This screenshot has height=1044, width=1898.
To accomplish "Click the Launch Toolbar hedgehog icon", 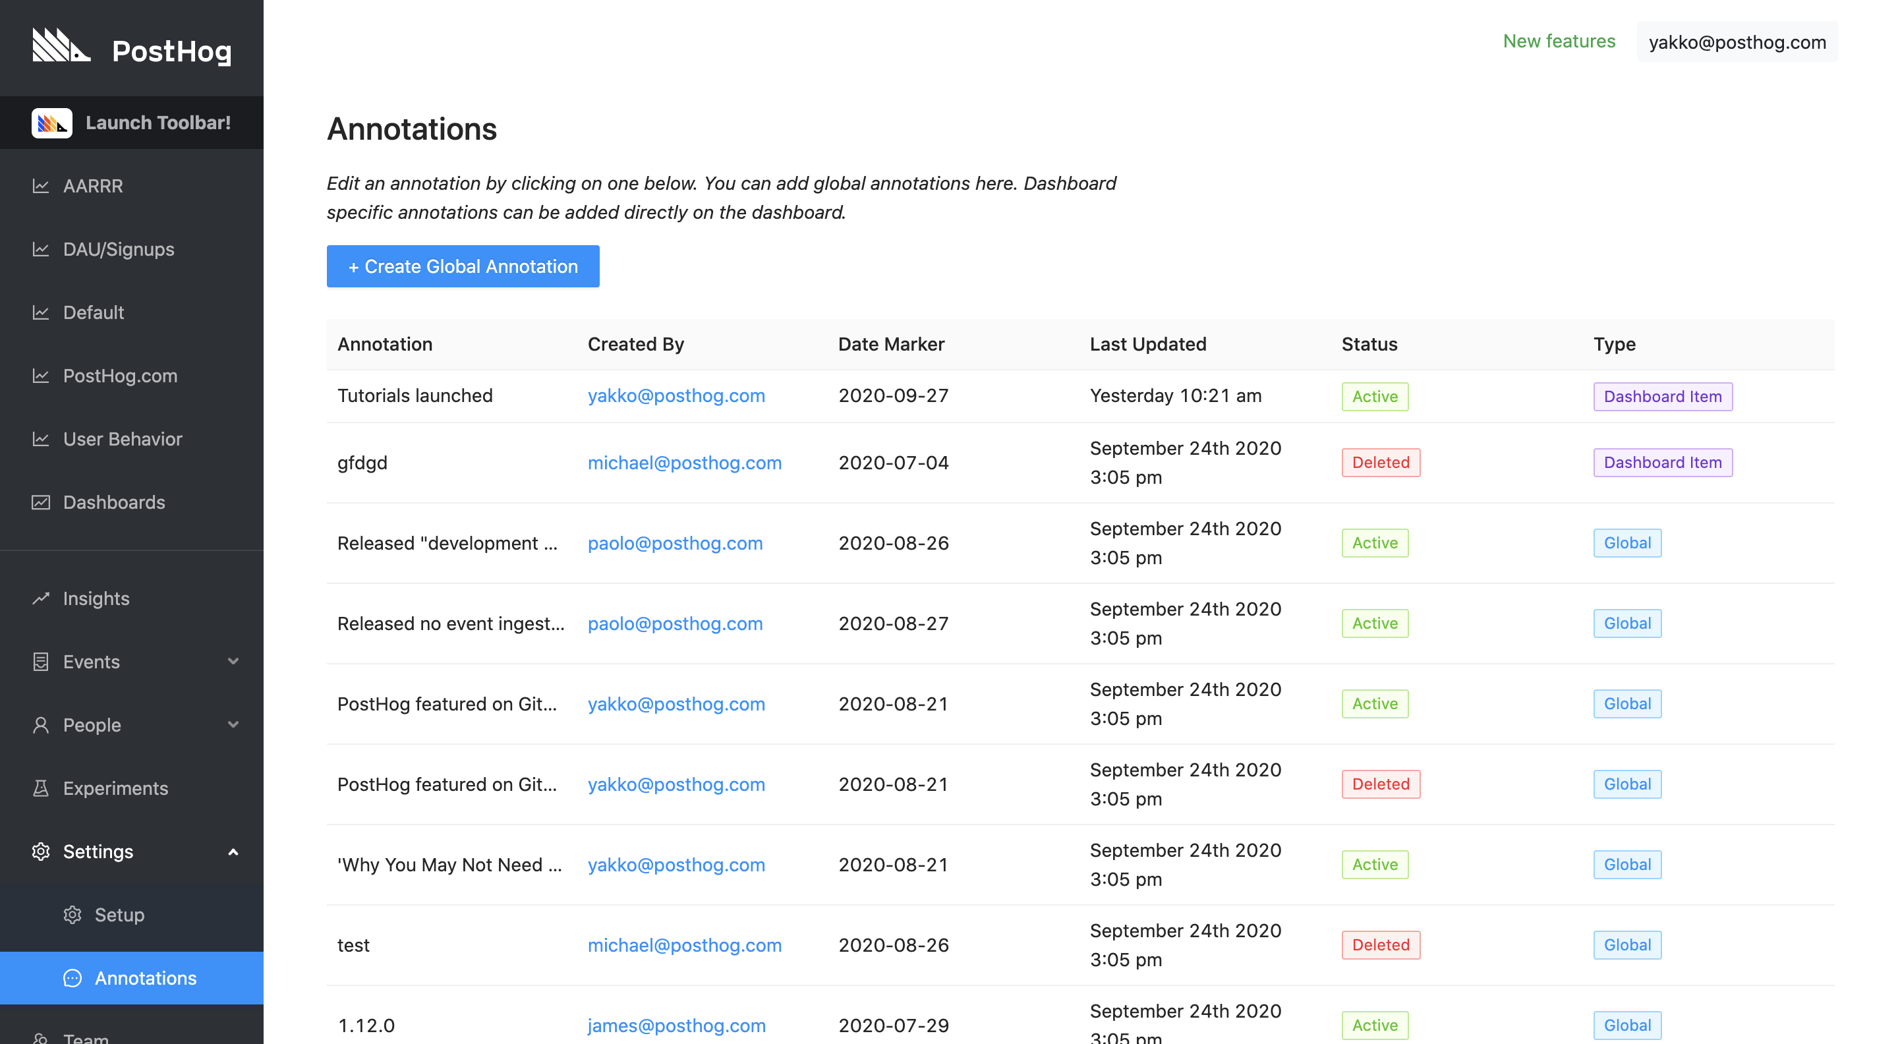I will (51, 123).
